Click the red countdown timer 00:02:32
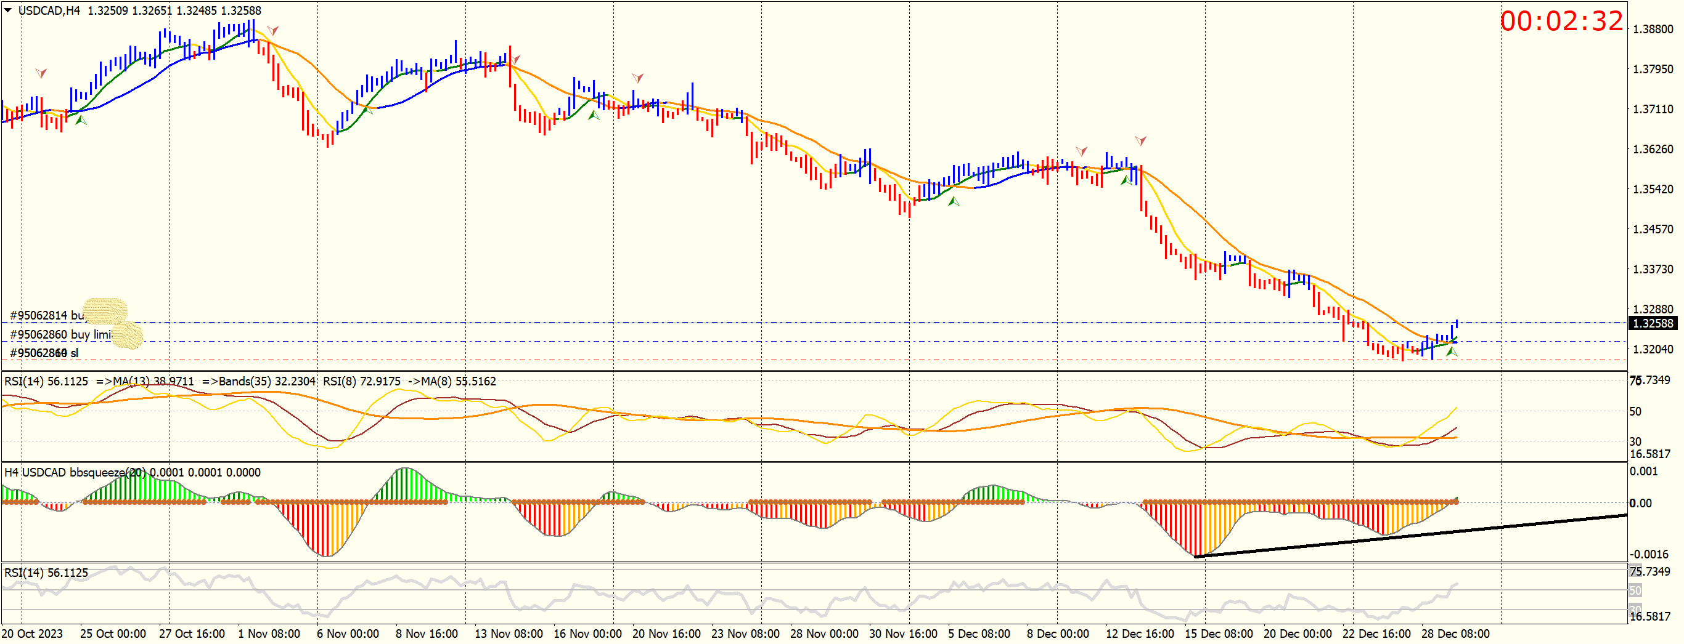Image resolution: width=1684 pixels, height=644 pixels. (1561, 21)
